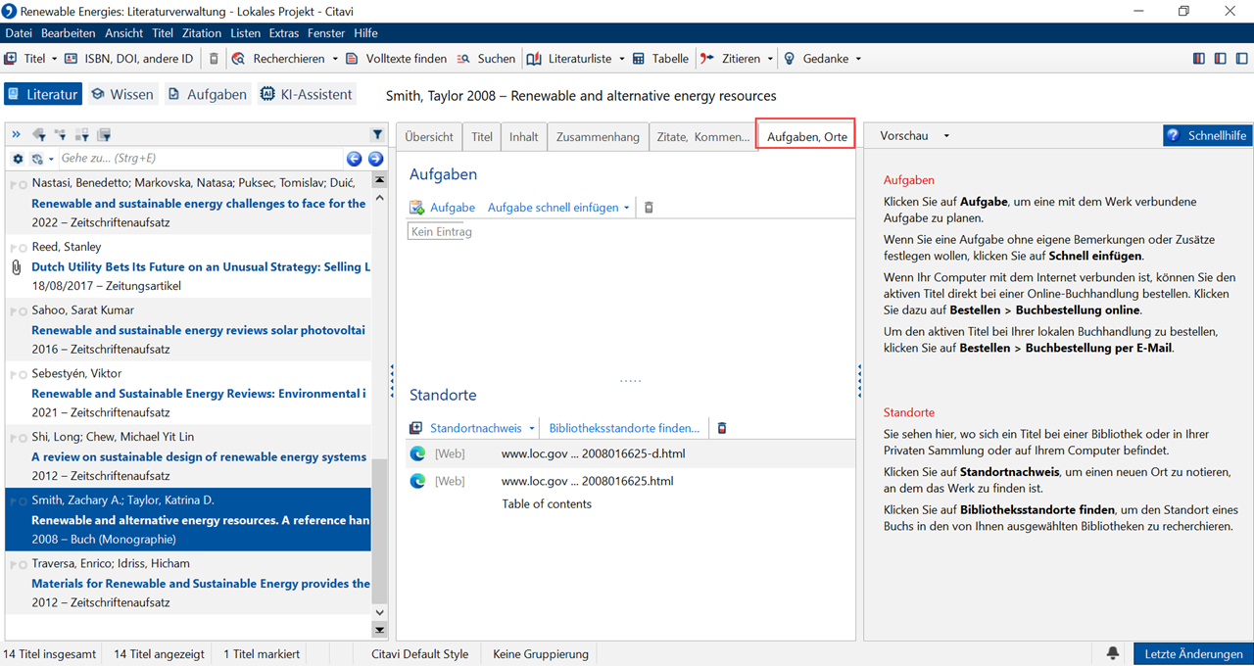The height and width of the screenshot is (666, 1254).
Task: Filter titles by keyword tag icon
Action: pos(39,135)
